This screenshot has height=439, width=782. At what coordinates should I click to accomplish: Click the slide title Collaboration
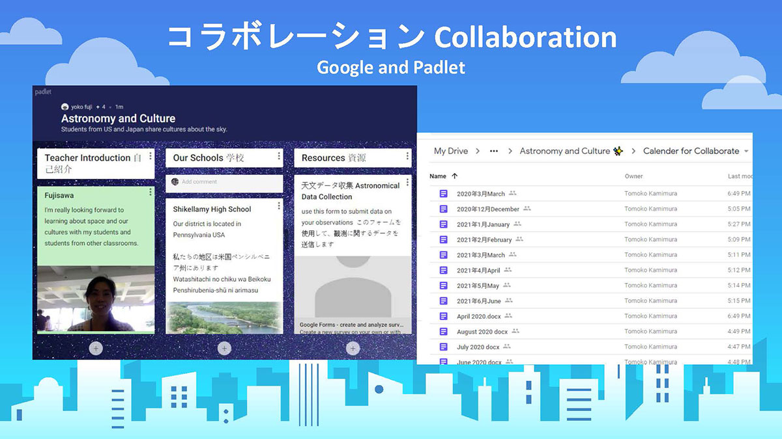525,38
